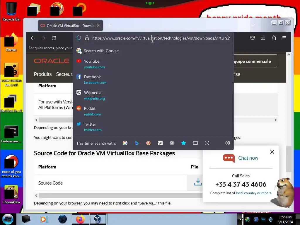The height and width of the screenshot is (225, 300).
Task: Bookmark this page with the star icon
Action: click(227, 38)
